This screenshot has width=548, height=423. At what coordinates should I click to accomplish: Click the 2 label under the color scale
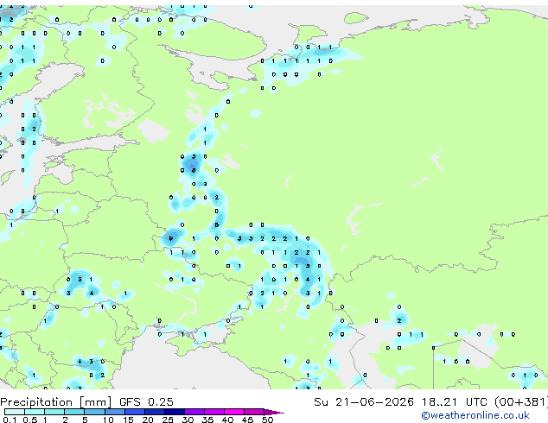coord(65,420)
